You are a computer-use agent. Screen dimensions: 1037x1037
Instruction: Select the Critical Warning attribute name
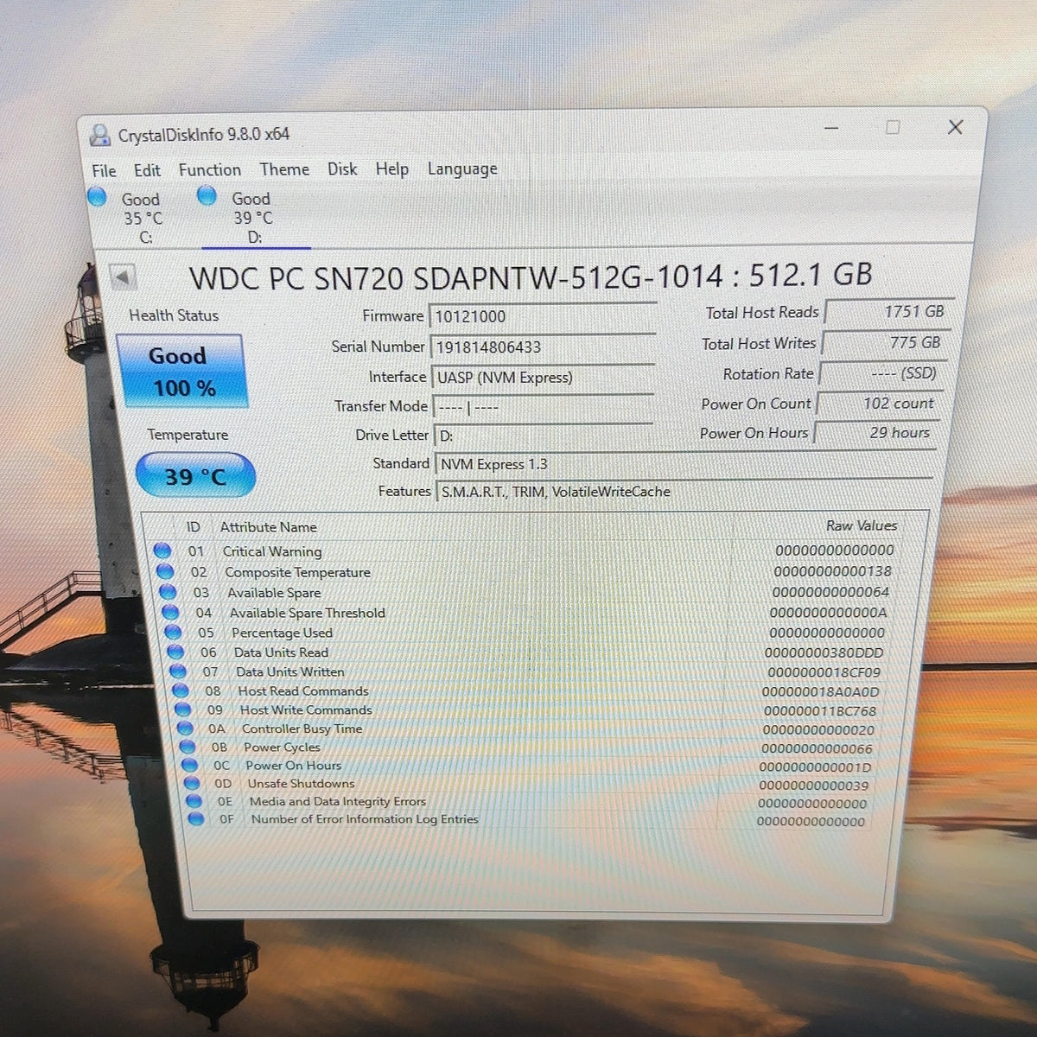pos(272,551)
